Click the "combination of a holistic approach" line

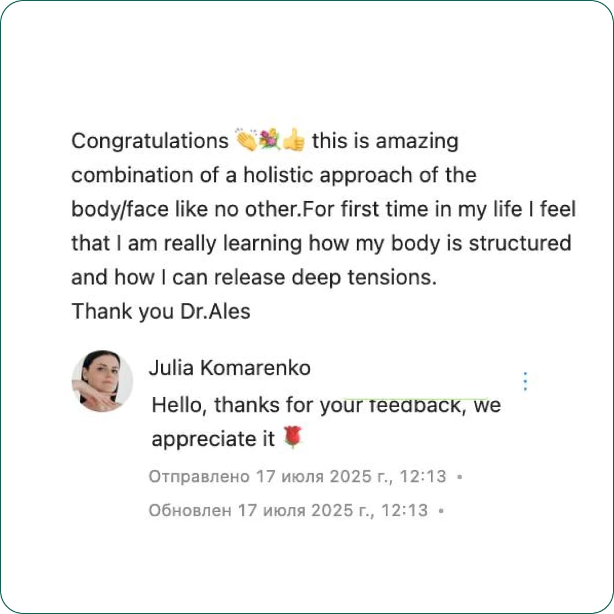pyautogui.click(x=273, y=175)
